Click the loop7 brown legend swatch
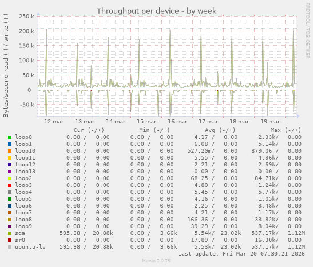The height and width of the screenshot is (267, 313). point(10,213)
